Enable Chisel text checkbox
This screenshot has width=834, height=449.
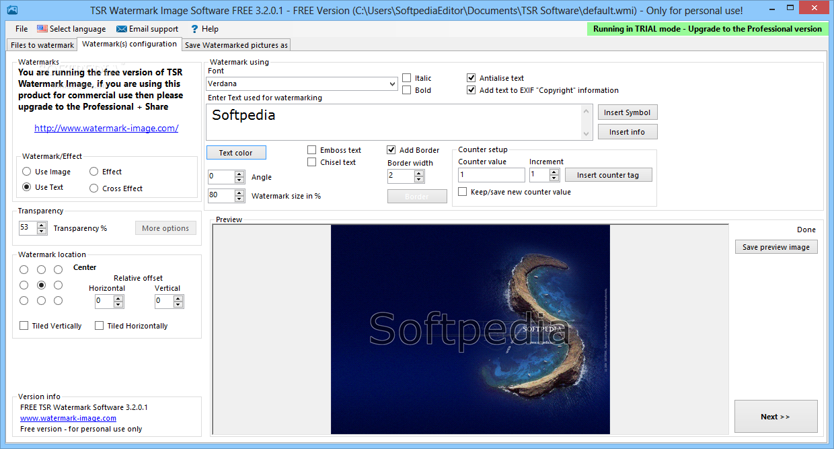312,162
